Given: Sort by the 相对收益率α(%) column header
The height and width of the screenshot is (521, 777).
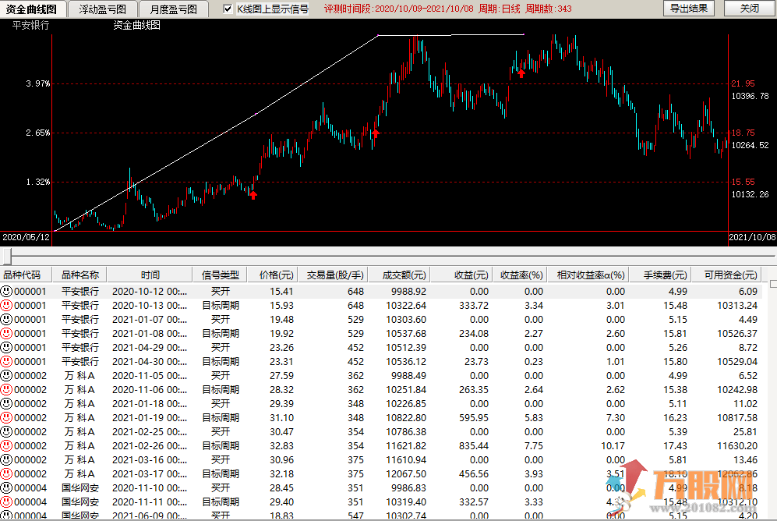Looking at the screenshot, I should point(588,275).
